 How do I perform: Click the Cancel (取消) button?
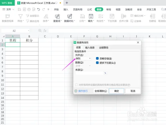coord(133,91)
